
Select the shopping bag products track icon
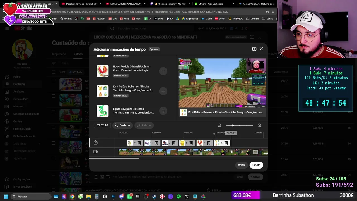coord(95,143)
